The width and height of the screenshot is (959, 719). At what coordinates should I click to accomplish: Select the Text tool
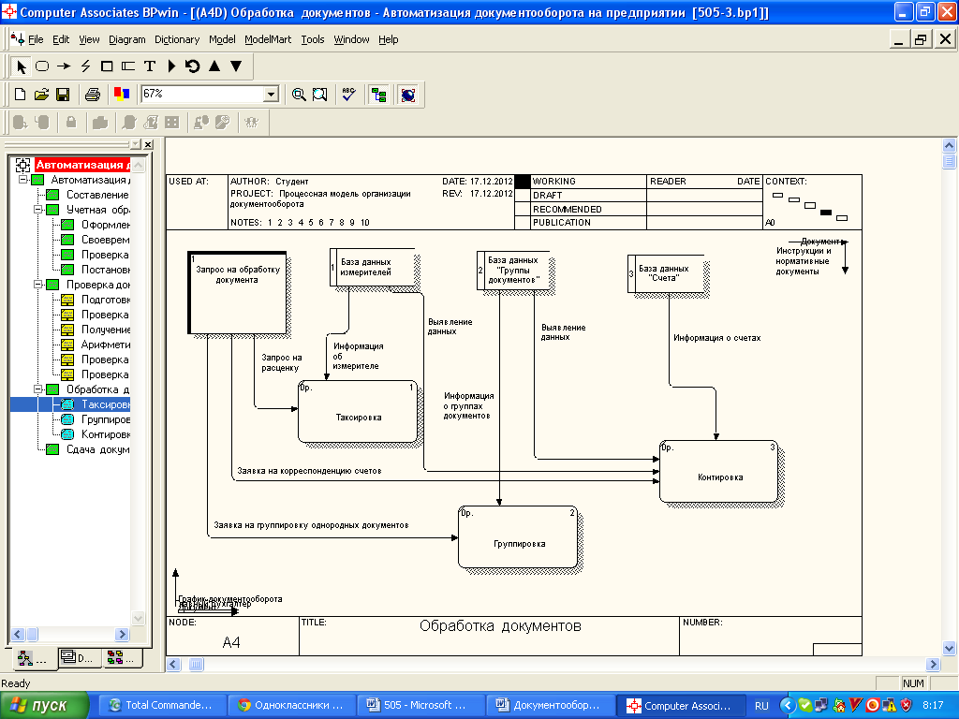pos(150,66)
